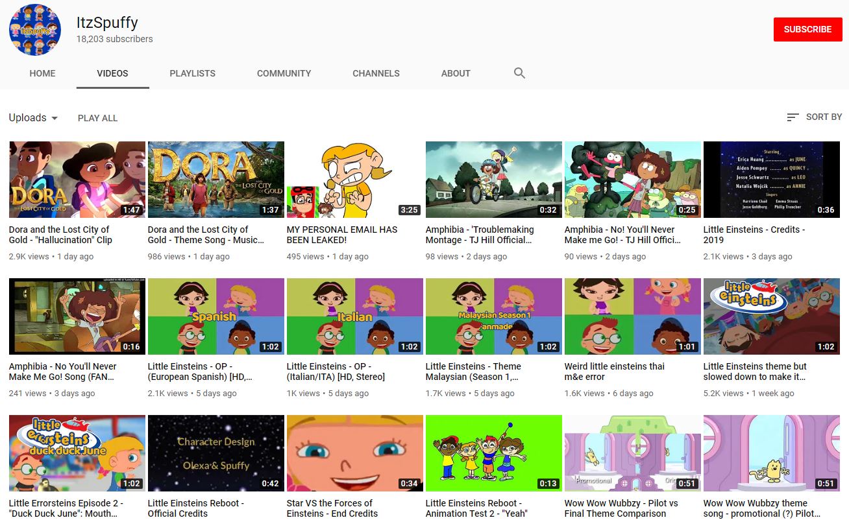Open the Italian Little Einsteins thumbnail
The image size is (849, 520).
coord(355,316)
